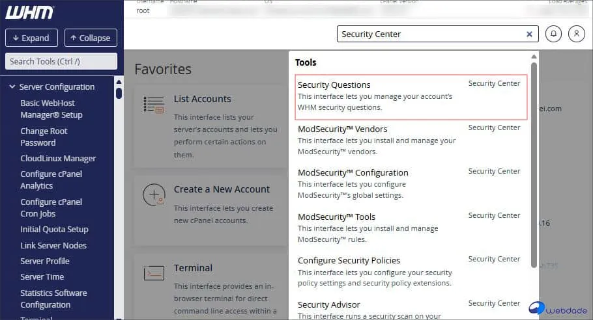Image resolution: width=593 pixels, height=320 pixels.
Task: Open Statistics Software Configuration
Action: point(53,299)
